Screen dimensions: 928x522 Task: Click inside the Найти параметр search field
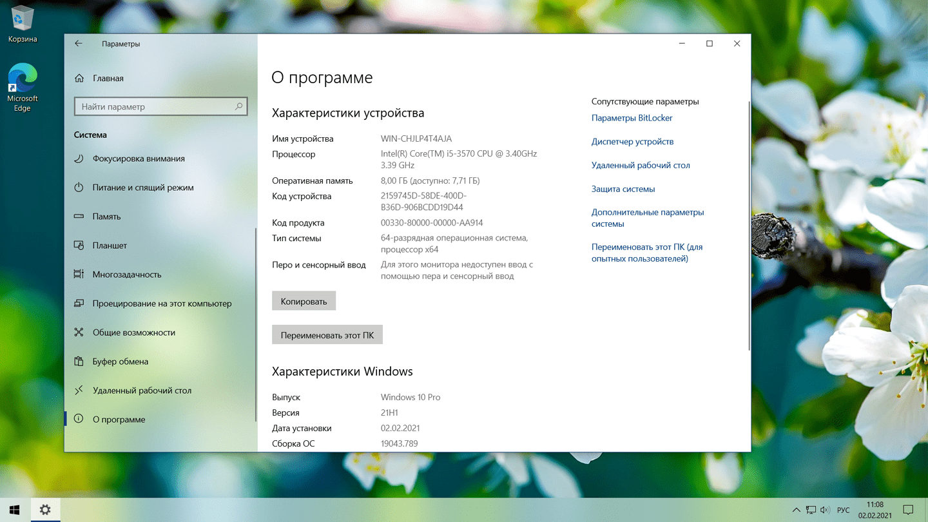155,106
